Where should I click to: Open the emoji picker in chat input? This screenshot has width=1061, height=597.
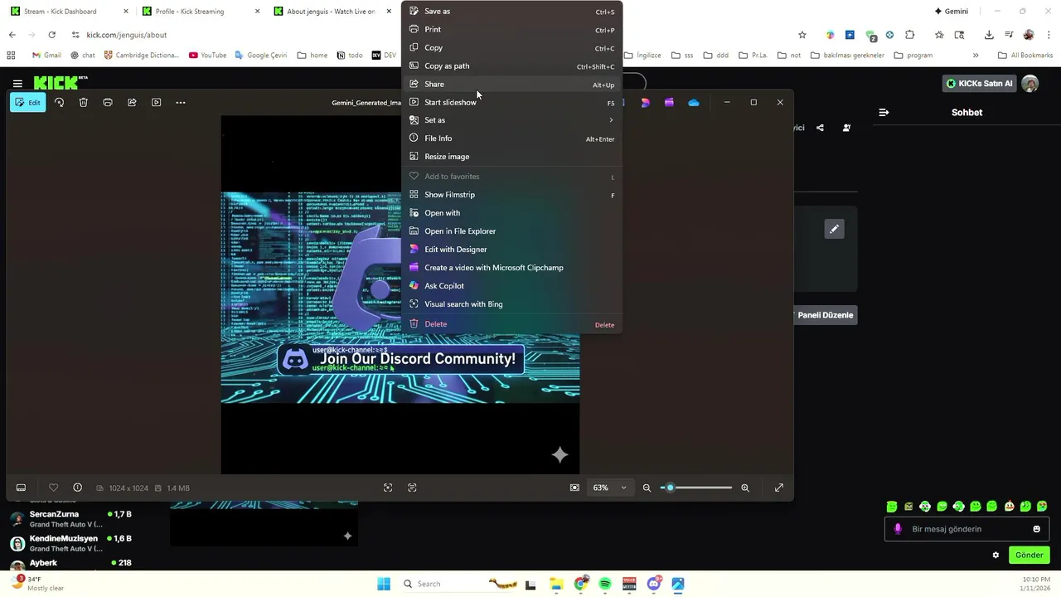pos(1036,529)
